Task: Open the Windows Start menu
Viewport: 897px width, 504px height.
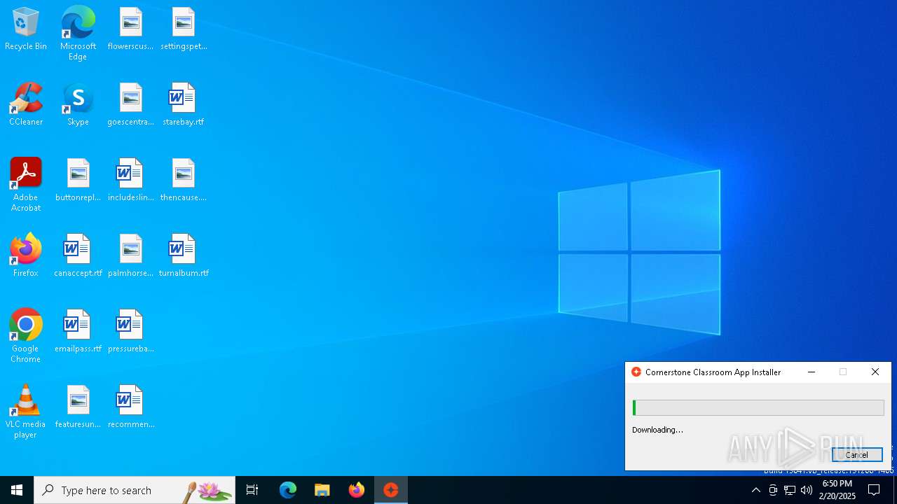Action: pos(17,490)
